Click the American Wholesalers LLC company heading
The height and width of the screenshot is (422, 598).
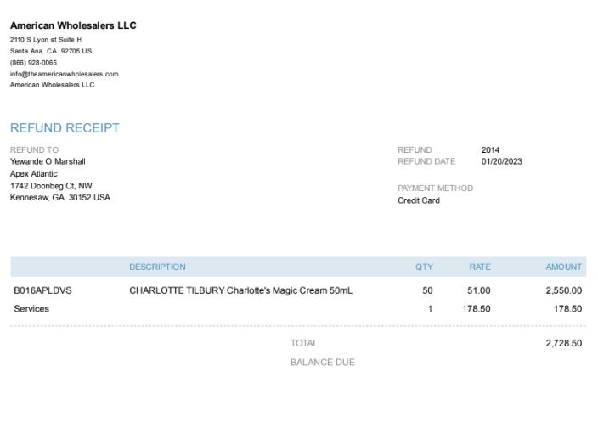[73, 25]
